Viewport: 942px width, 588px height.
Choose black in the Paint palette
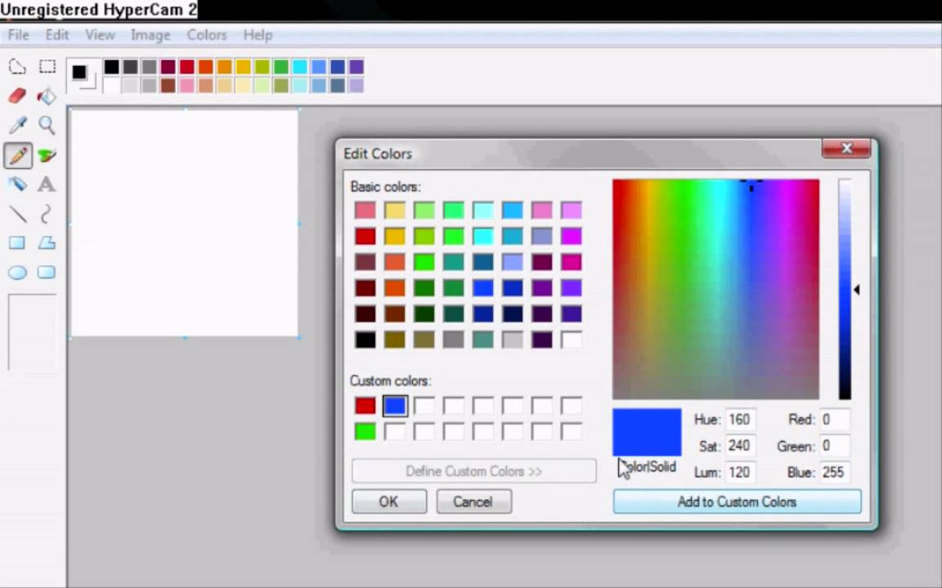point(111,66)
